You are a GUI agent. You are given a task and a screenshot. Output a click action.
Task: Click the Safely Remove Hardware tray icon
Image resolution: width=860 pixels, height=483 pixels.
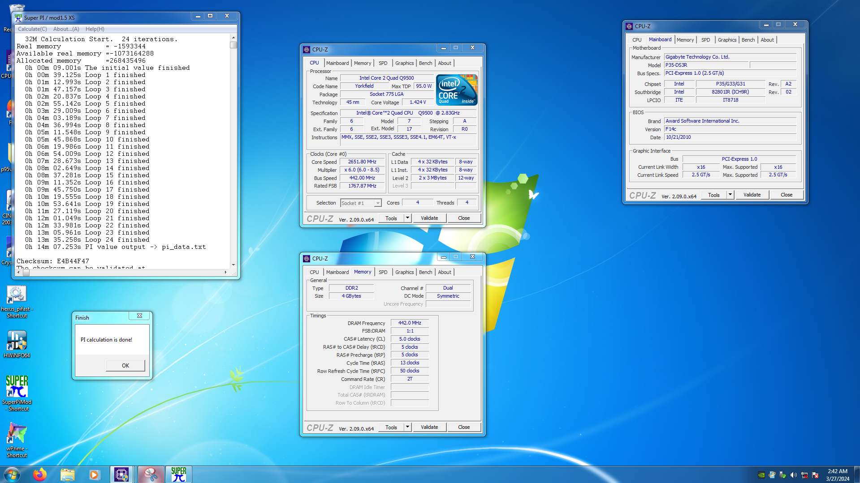tap(783, 475)
